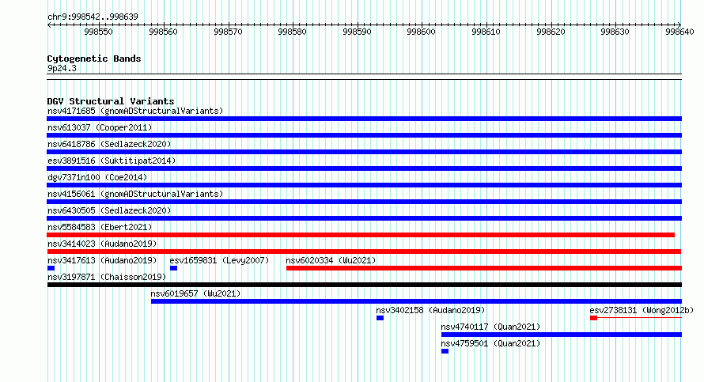
Task: Click ruler position 998570
Action: 228,32
